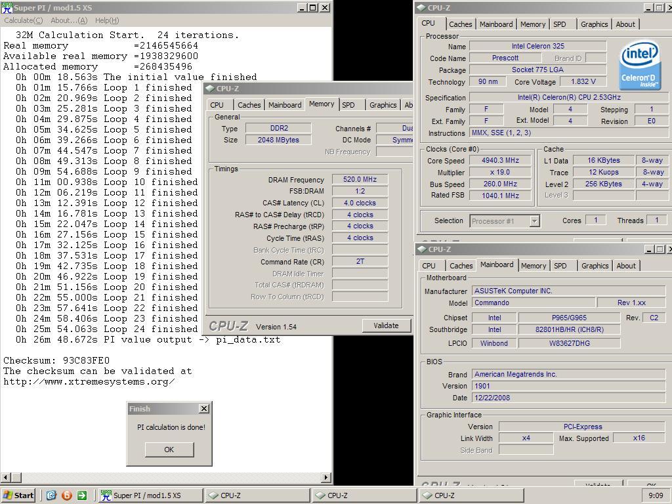Click the Multiplier x 19.0 value
672x504 pixels.
(x=500, y=173)
